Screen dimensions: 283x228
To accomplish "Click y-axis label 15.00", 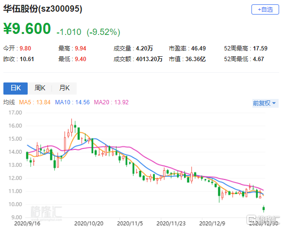I will [x=16, y=139].
